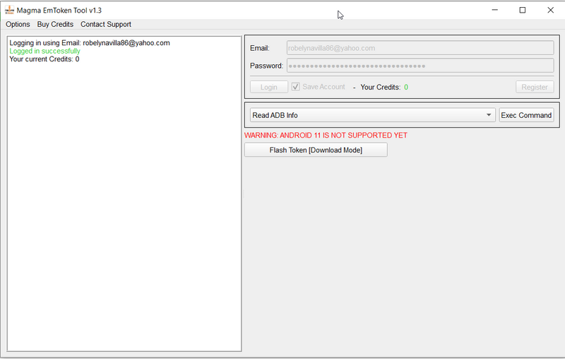Open the Contact Support menu
Image resolution: width=565 pixels, height=359 pixels.
coord(105,24)
